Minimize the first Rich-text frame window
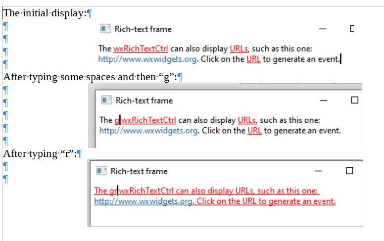This screenshot has width=384, height=241. point(323,29)
